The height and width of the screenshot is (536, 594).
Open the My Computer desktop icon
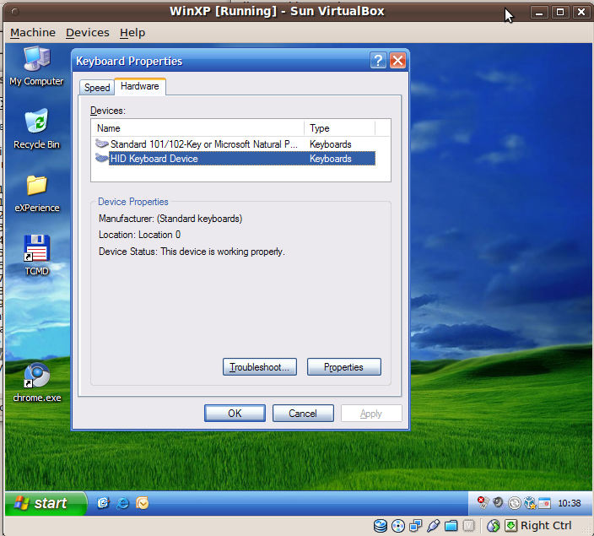point(37,66)
